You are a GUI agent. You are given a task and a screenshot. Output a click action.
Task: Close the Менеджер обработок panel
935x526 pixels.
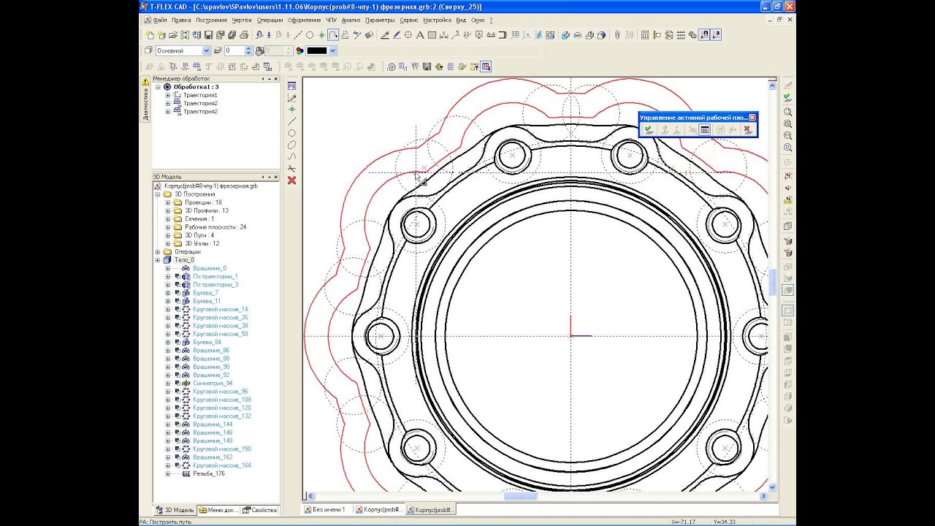[275, 79]
